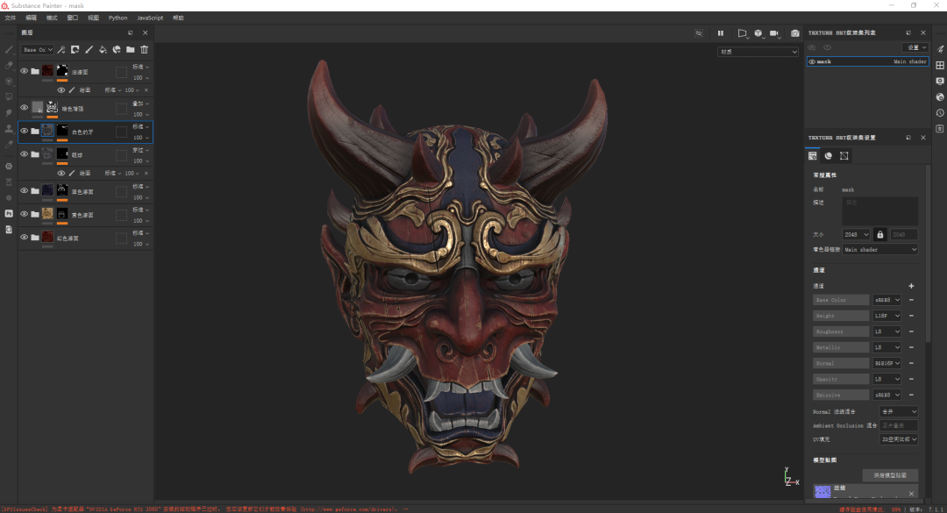Open the brush settings icon at top of right dock
This screenshot has height=513, width=947.
(x=940, y=49)
